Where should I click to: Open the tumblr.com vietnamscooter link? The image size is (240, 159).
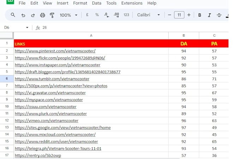pyautogui.click(x=52, y=79)
